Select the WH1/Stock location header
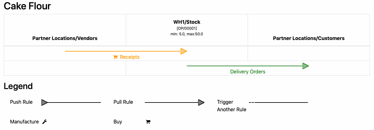Screen dimensions: 374x130 click(x=187, y=22)
